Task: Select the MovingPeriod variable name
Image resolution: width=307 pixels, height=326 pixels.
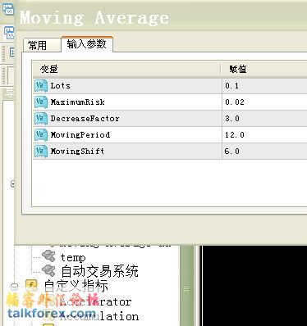Action: [x=80, y=135]
